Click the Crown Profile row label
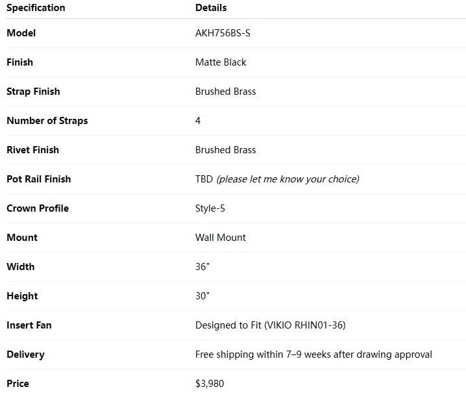 tap(38, 208)
